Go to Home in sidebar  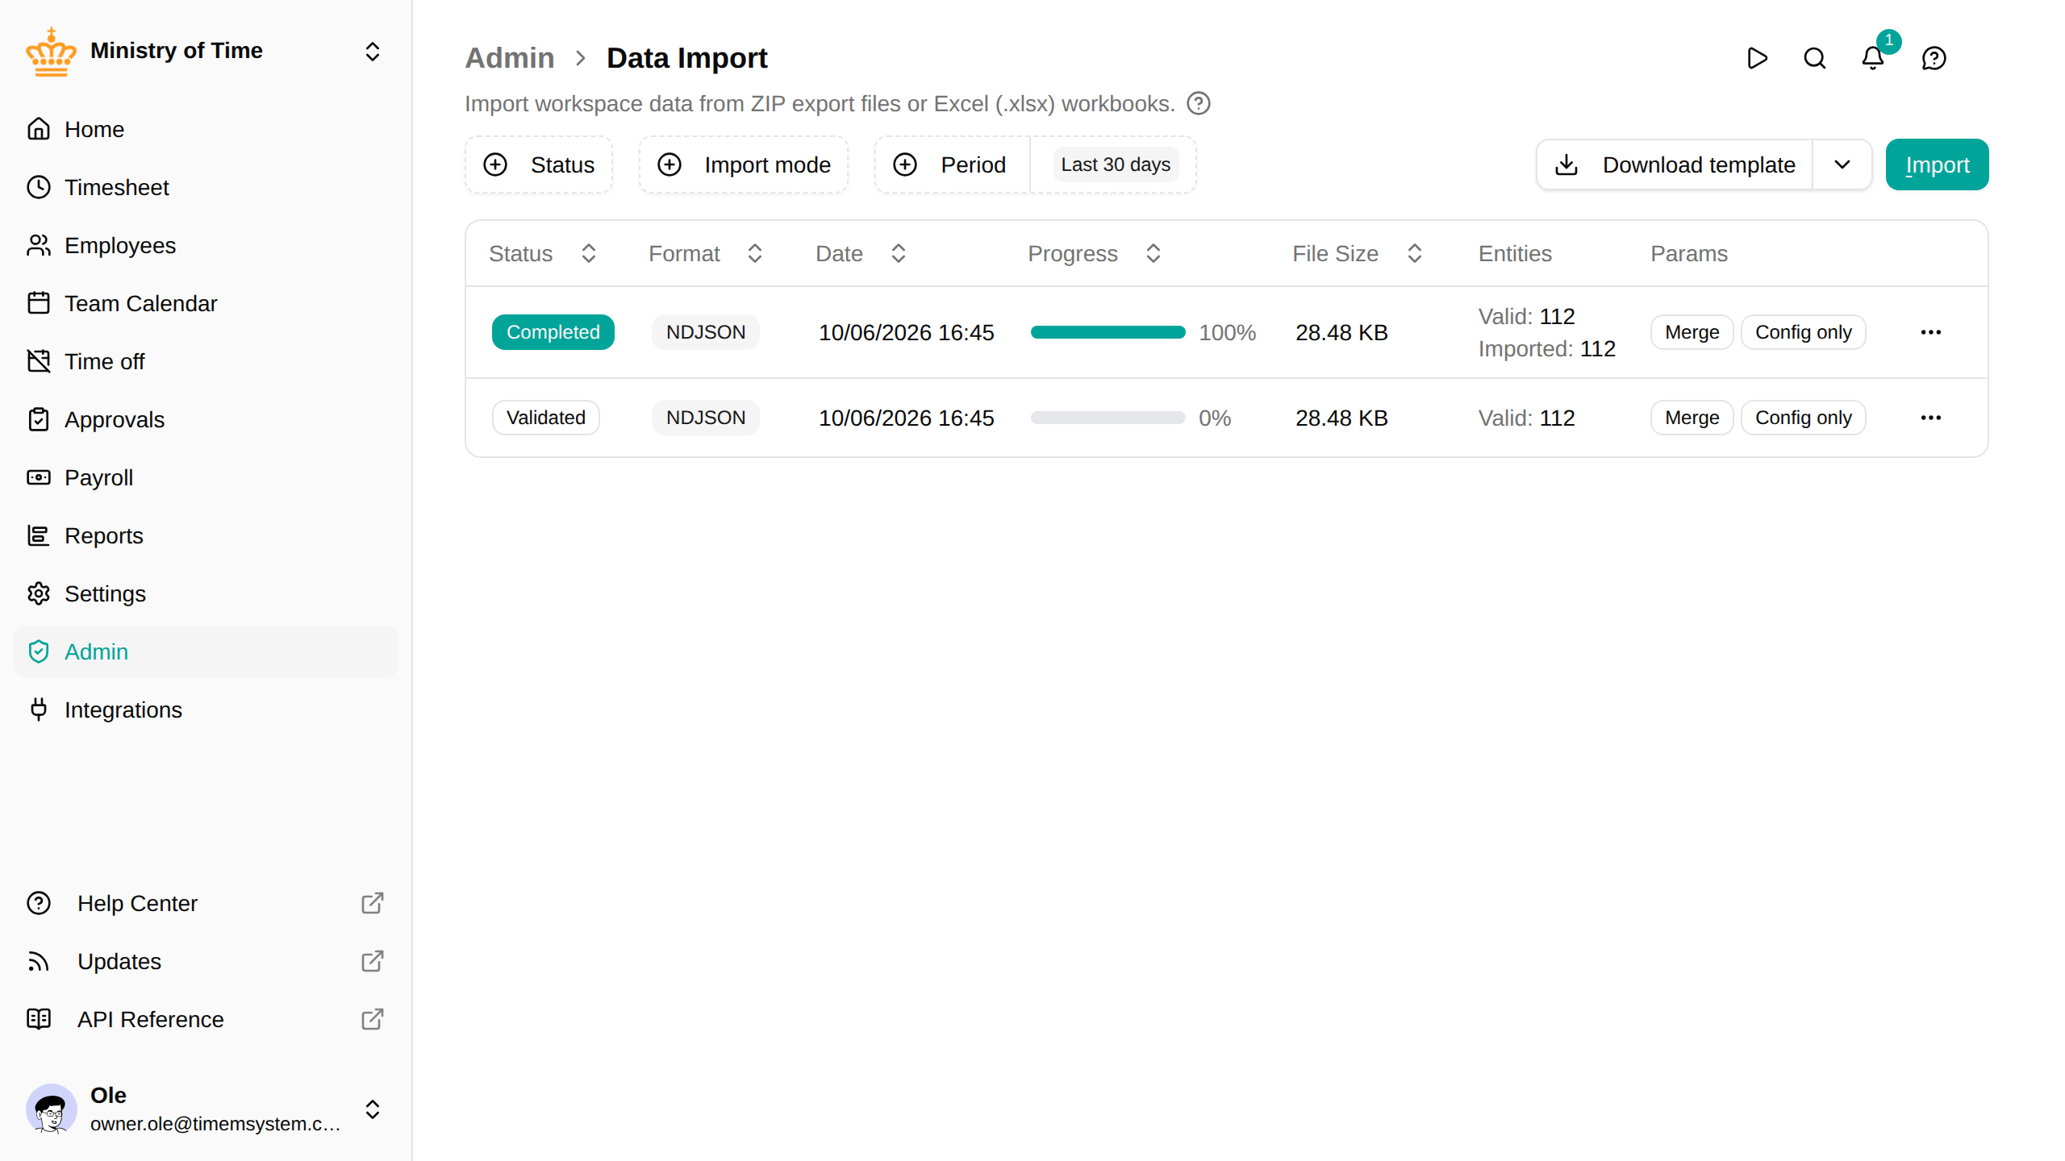(206, 129)
